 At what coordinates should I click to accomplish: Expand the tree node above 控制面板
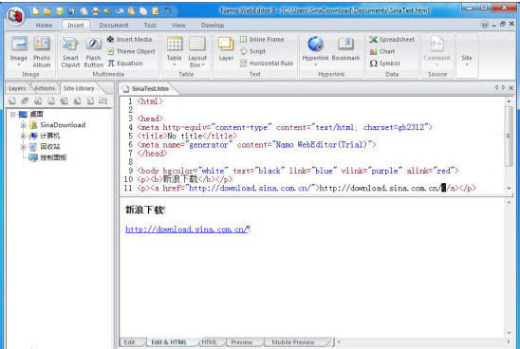(23, 146)
